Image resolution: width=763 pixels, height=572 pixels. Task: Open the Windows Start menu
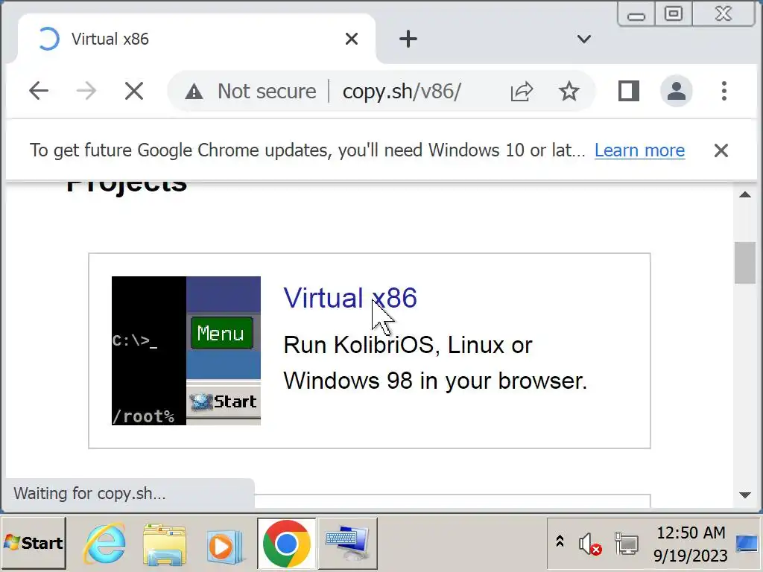pos(34,543)
